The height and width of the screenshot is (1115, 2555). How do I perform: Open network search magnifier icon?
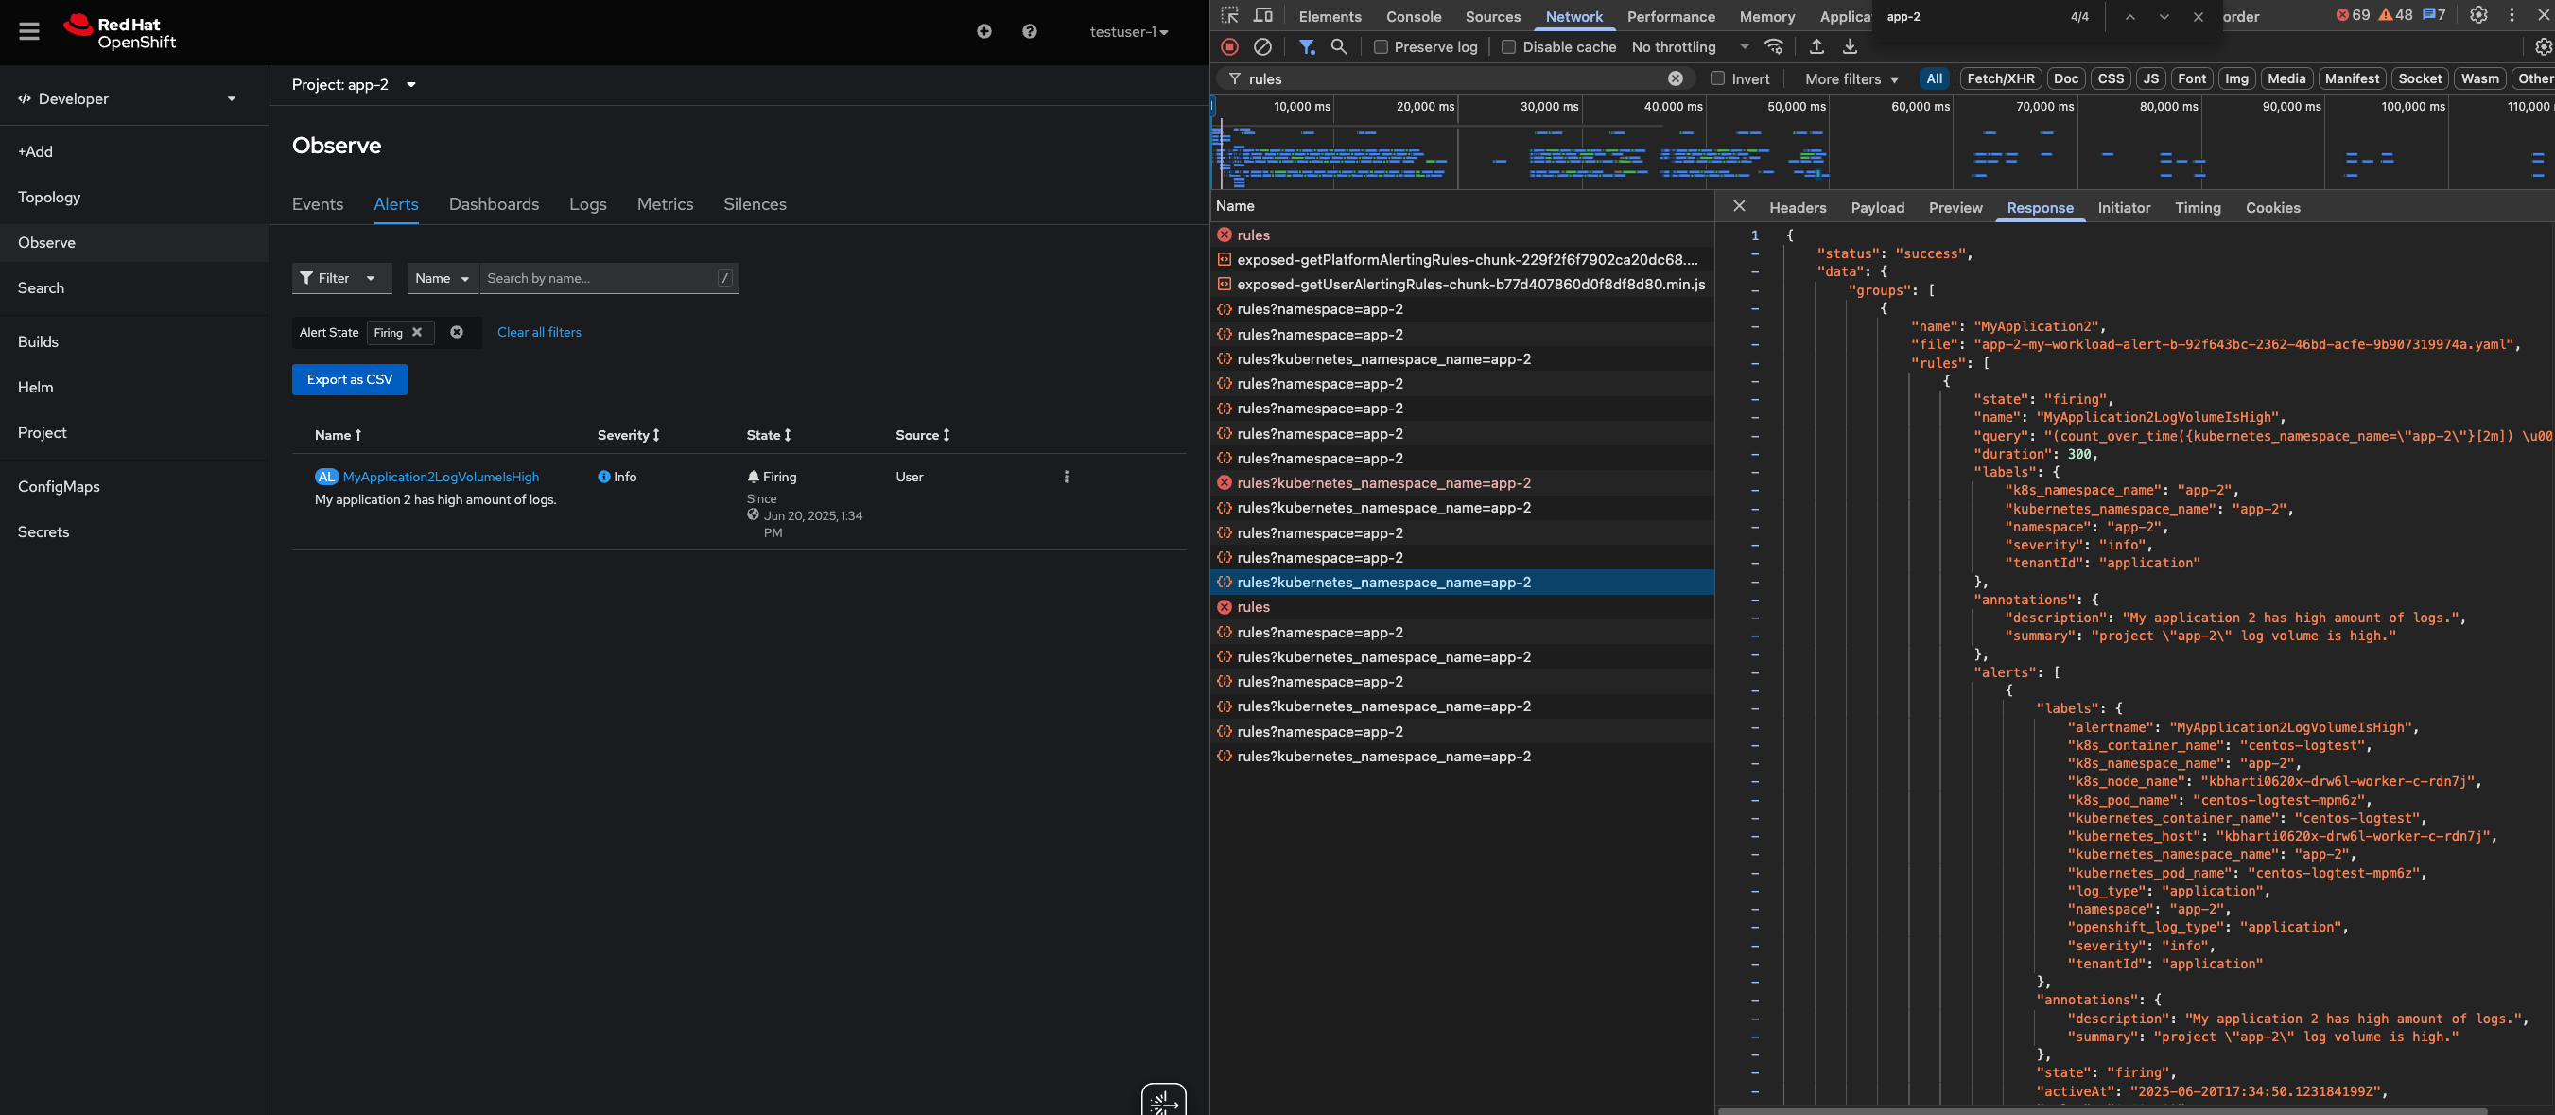pyautogui.click(x=1338, y=46)
